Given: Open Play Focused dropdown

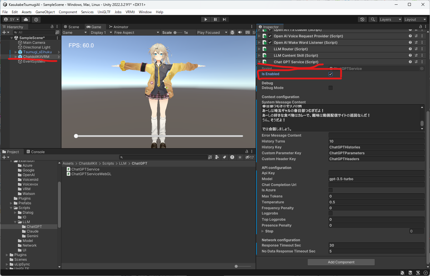Looking at the screenshot, I should coord(212,32).
